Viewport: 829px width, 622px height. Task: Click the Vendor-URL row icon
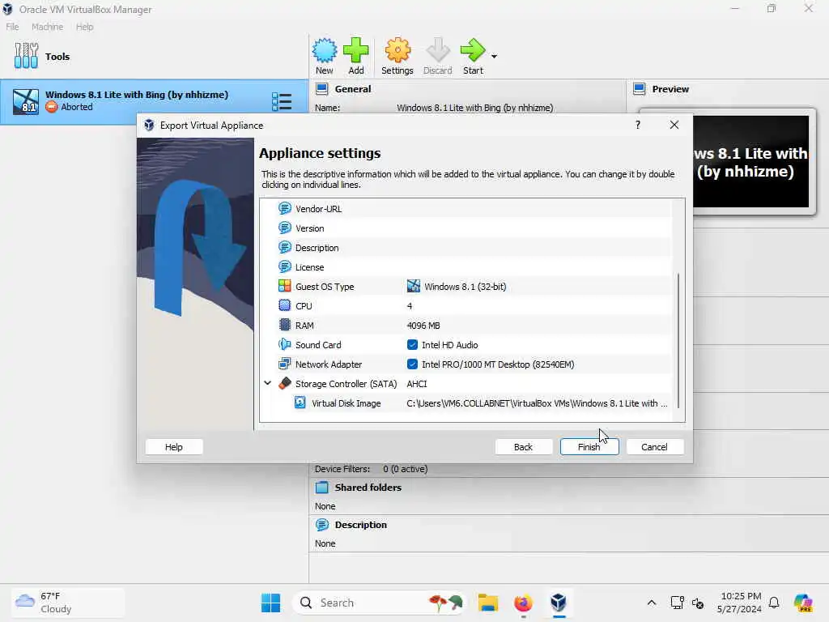click(x=284, y=208)
